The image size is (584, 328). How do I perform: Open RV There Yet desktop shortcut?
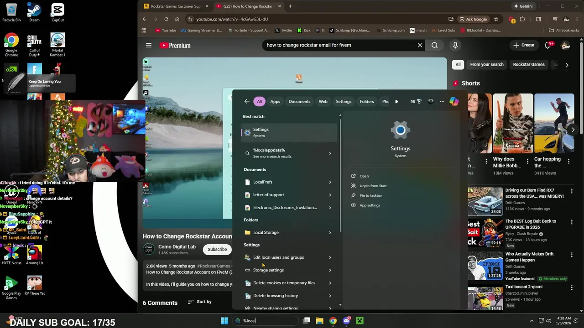34,286
